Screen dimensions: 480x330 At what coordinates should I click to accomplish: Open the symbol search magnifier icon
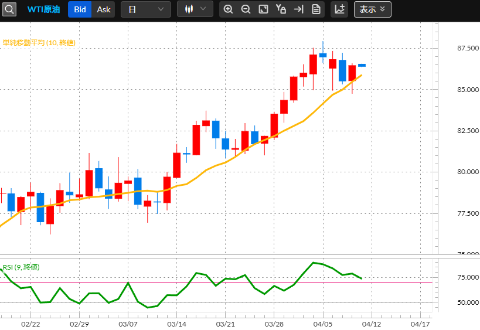point(9,9)
